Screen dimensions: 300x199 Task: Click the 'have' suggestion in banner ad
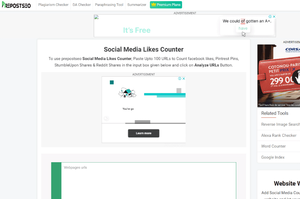coord(243,28)
